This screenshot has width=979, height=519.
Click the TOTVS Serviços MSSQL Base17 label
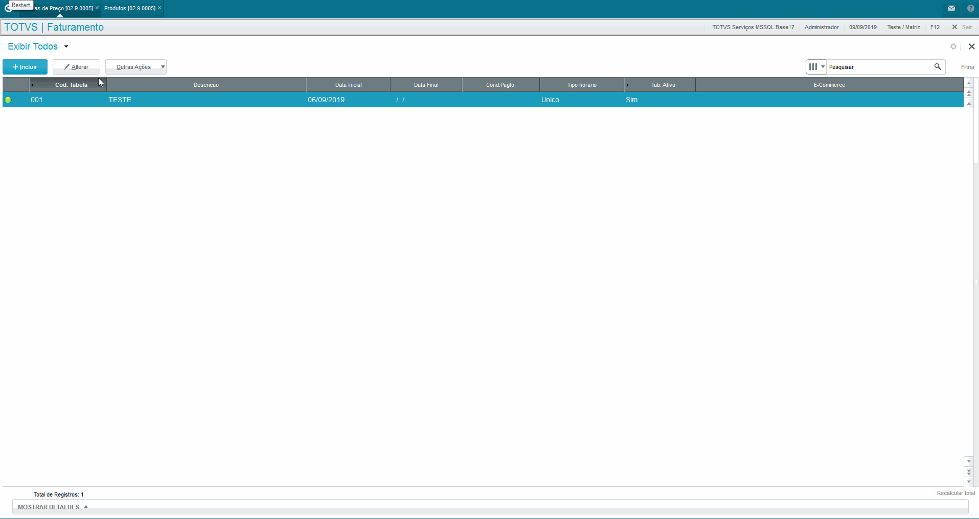pyautogui.click(x=753, y=27)
